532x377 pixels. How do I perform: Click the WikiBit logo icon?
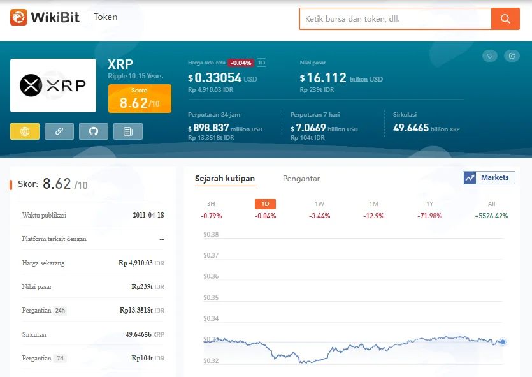tap(18, 17)
